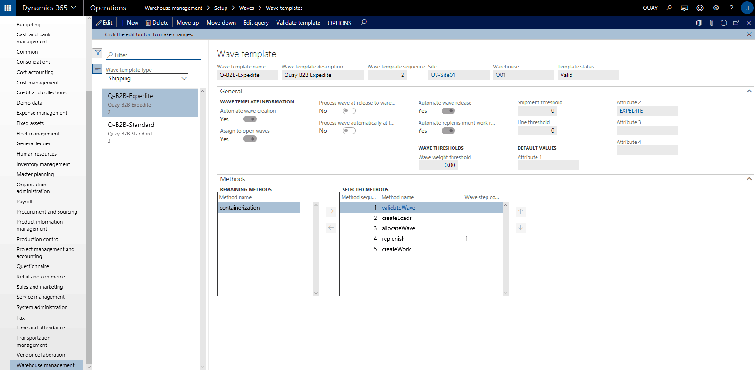Toggle Automate wave creation switch

250,119
